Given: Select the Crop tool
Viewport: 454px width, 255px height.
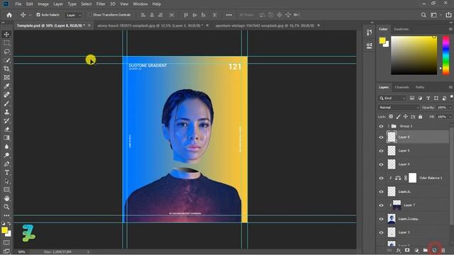Looking at the screenshot, I should 6,69.
